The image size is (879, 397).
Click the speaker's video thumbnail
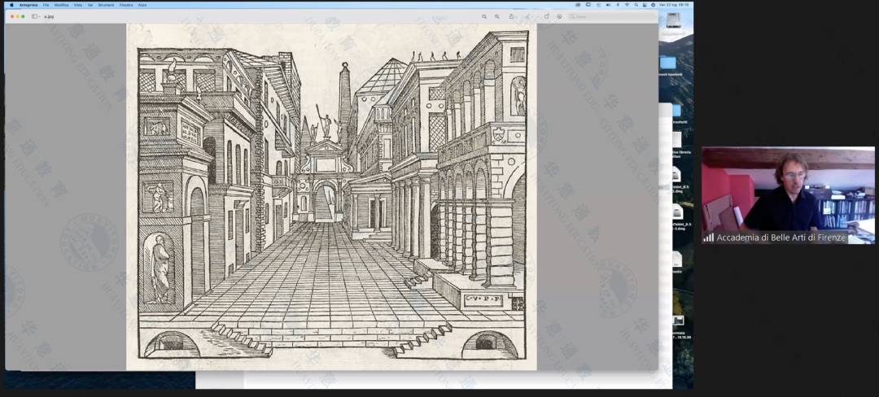tap(788, 195)
